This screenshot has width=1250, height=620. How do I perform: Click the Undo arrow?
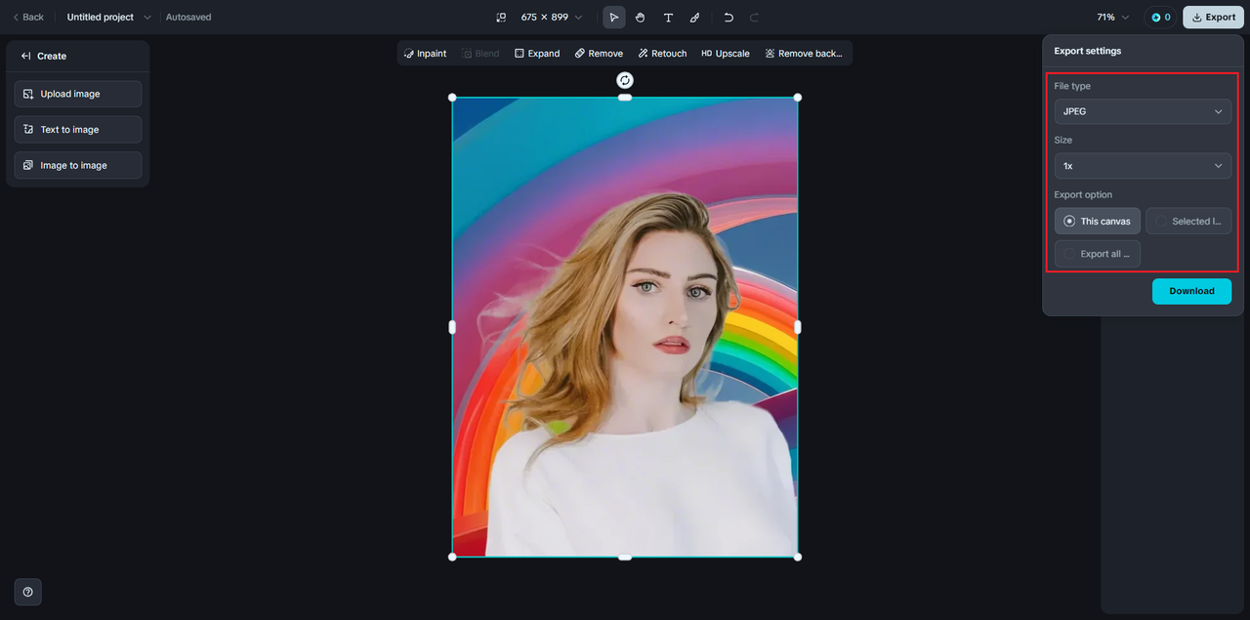tap(729, 18)
